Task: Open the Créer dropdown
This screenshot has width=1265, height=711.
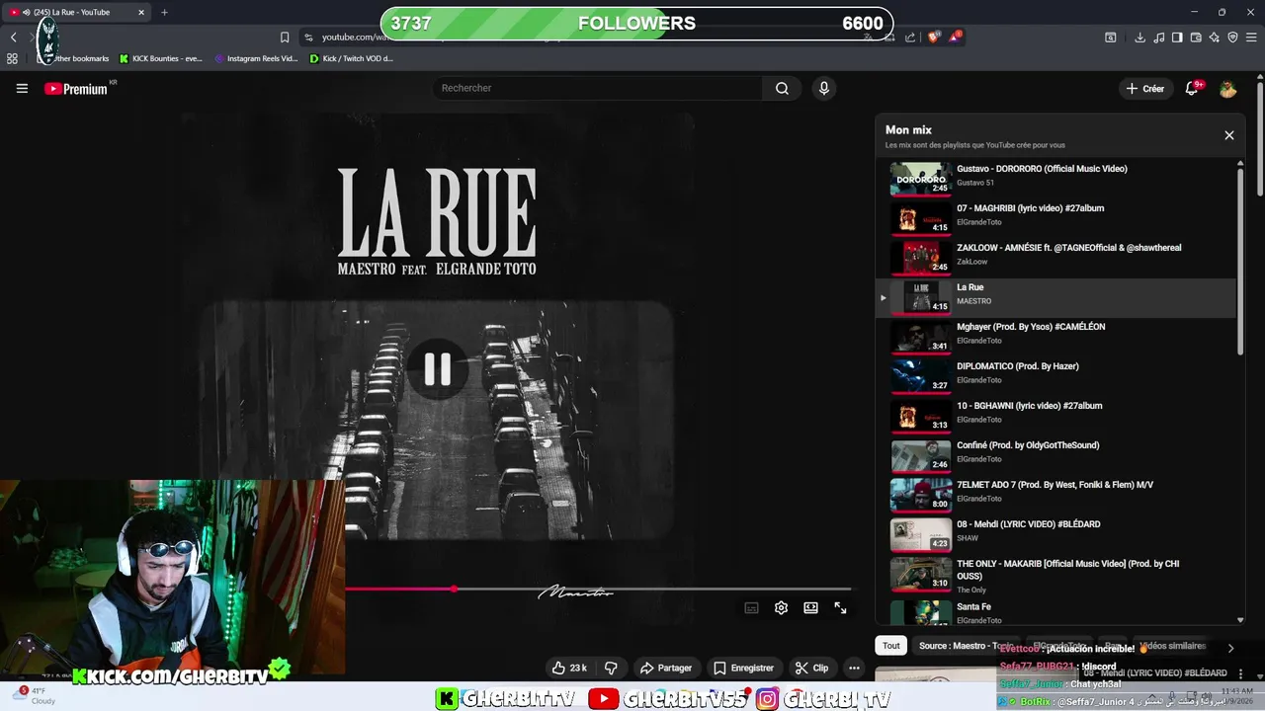Action: [x=1145, y=88]
